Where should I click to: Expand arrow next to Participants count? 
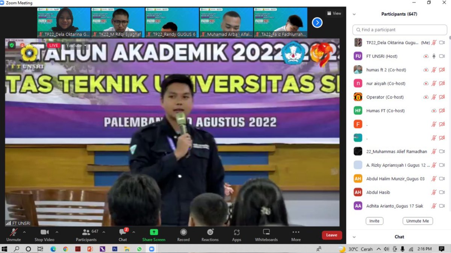point(104,232)
